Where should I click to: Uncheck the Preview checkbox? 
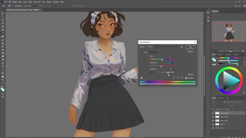(186, 78)
